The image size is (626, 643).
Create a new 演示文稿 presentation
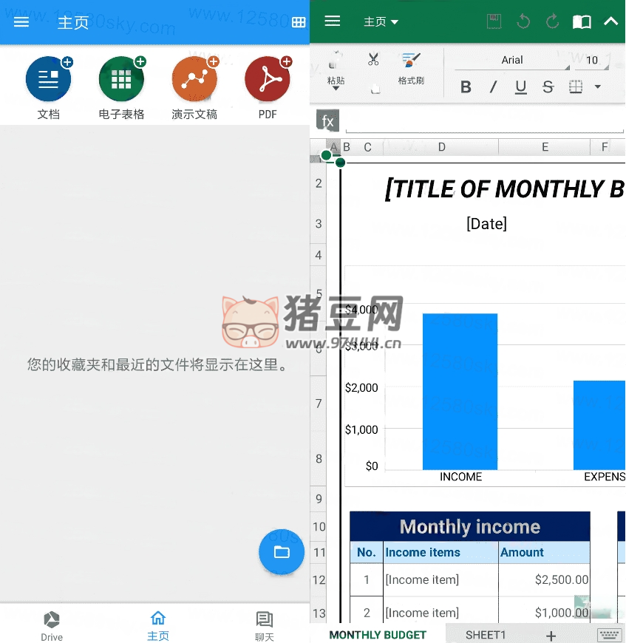point(194,80)
